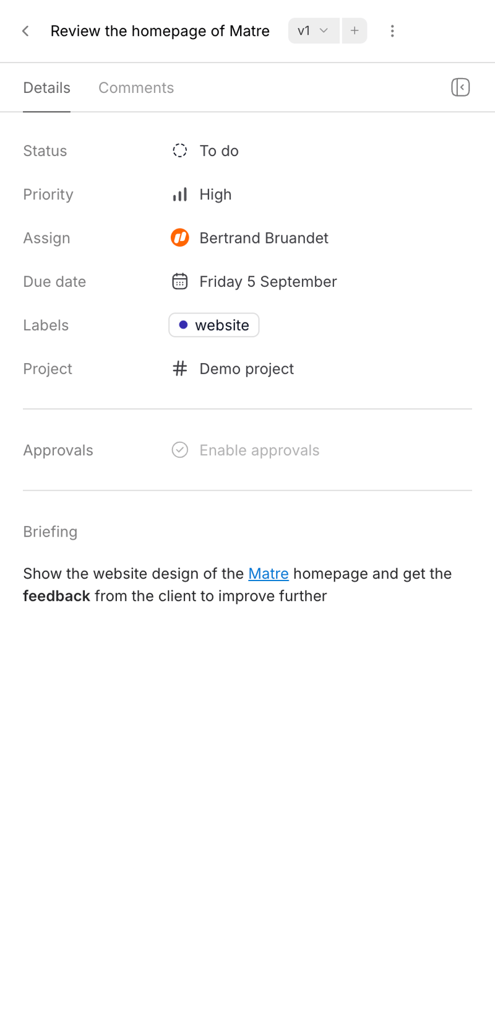The width and height of the screenshot is (495, 1021).
Task: Open the three-dot options menu
Action: pos(392,30)
